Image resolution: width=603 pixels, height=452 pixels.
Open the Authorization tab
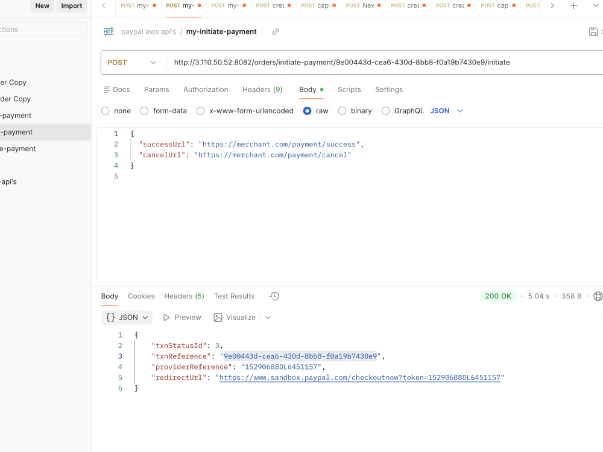click(x=206, y=90)
